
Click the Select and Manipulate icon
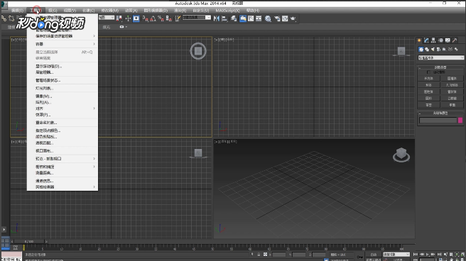(x=128, y=18)
